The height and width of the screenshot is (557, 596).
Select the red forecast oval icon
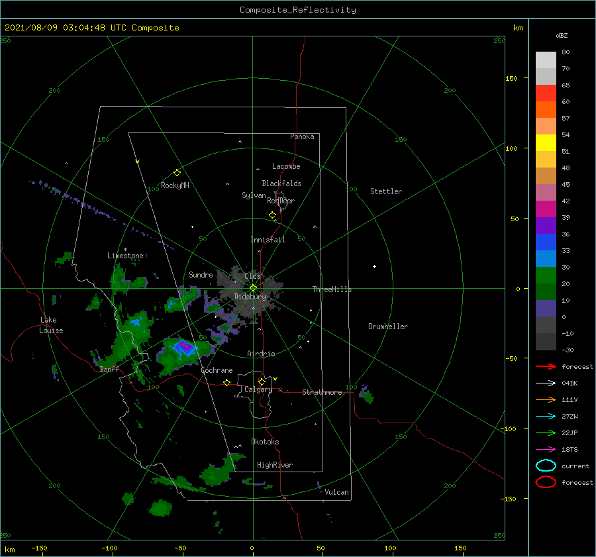coord(546,482)
